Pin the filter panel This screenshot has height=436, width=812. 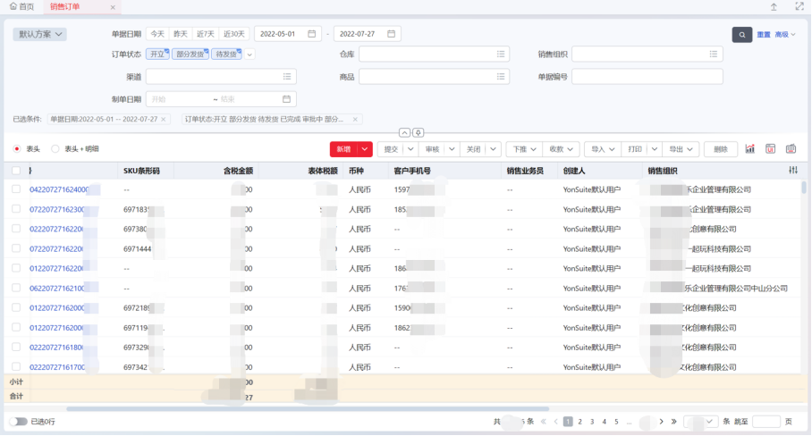[x=418, y=133]
